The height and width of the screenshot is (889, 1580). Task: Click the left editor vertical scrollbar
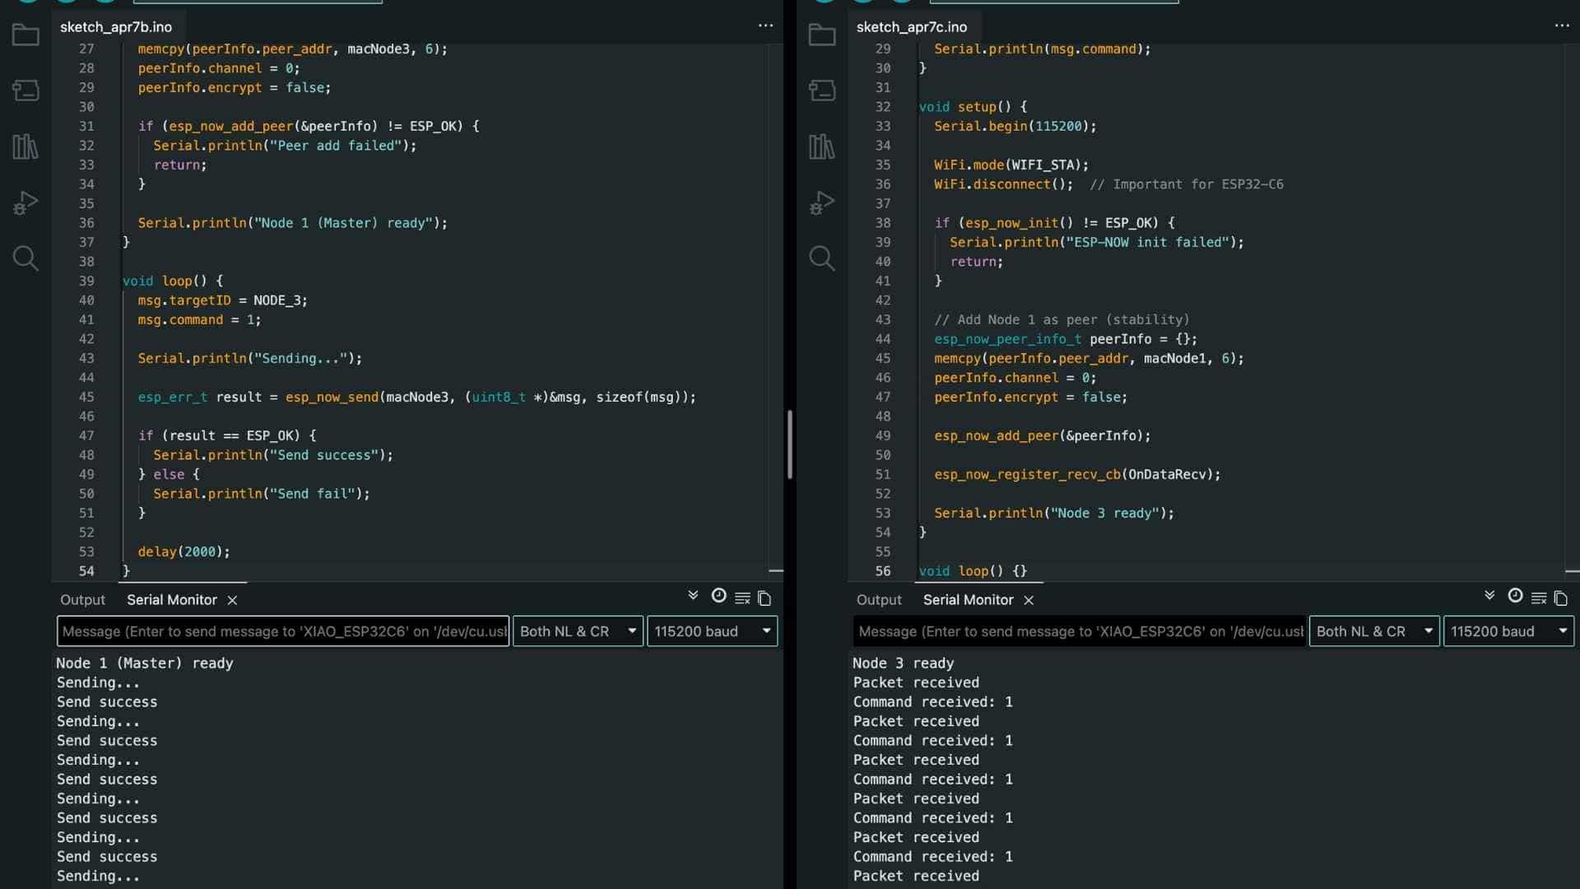(789, 444)
